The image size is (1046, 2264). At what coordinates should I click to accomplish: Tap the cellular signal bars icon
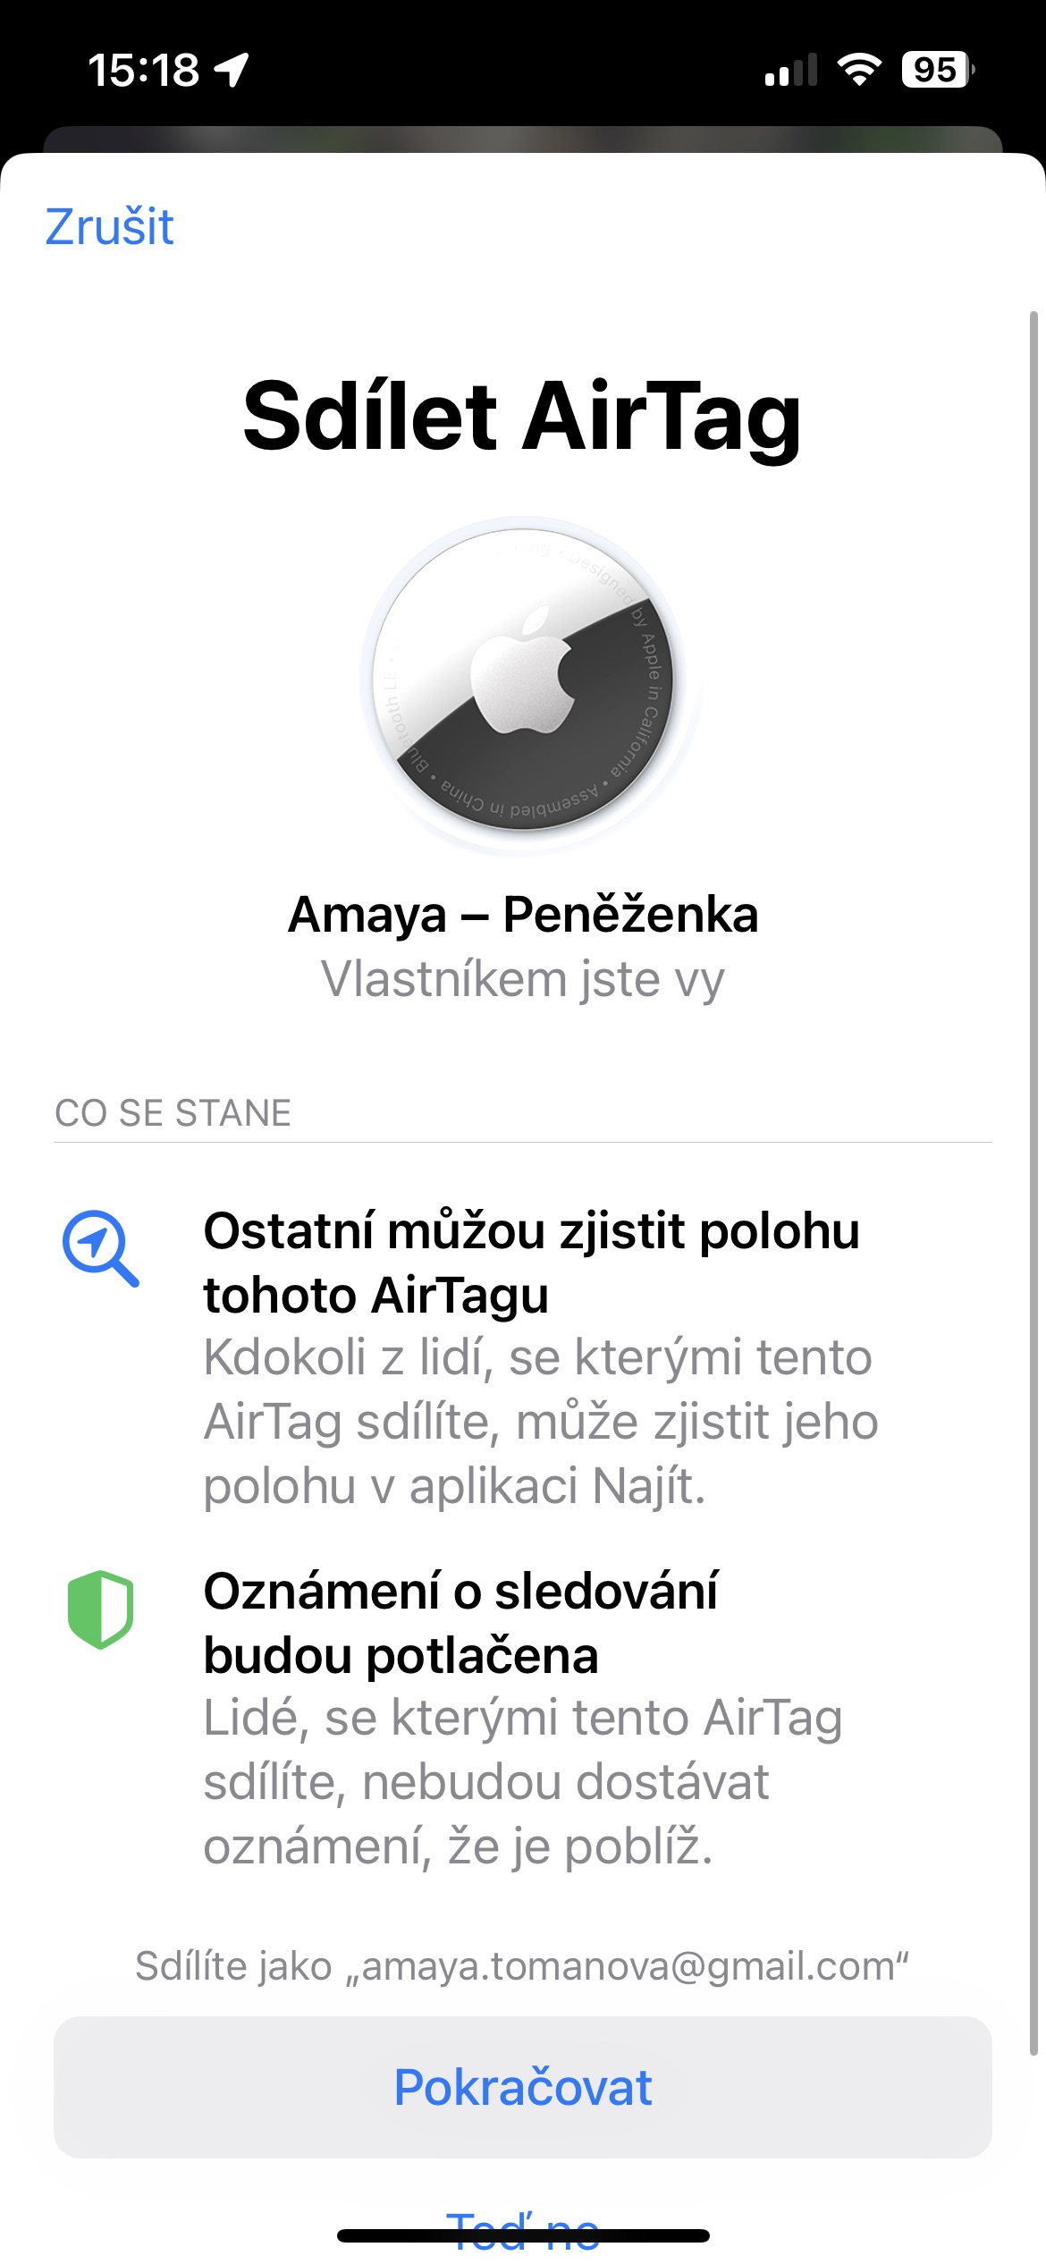click(791, 70)
